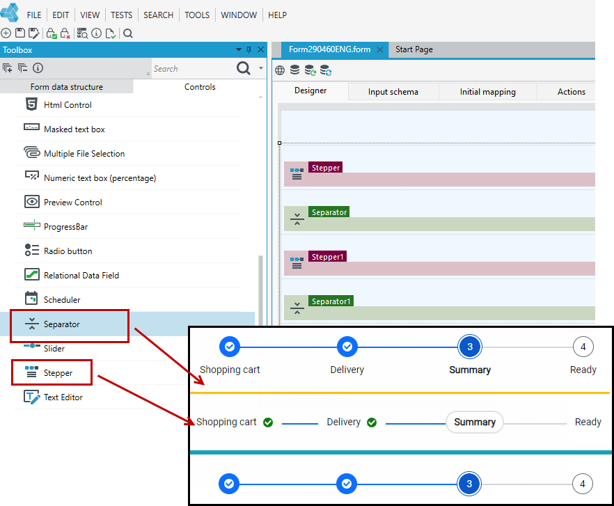Run the Toolbox search with magnifier button
Viewport: 614px width, 506px height.
(243, 68)
